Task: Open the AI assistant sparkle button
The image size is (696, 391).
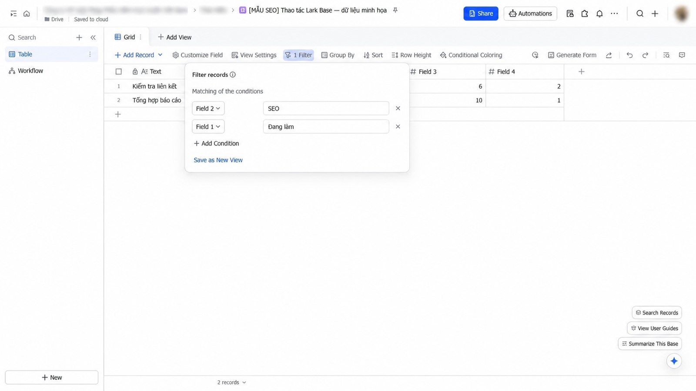Action: point(674,361)
